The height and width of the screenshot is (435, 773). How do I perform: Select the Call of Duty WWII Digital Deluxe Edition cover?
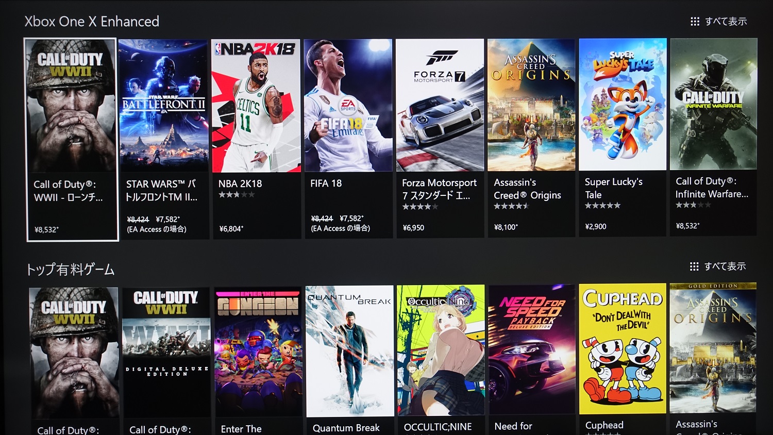point(166,352)
